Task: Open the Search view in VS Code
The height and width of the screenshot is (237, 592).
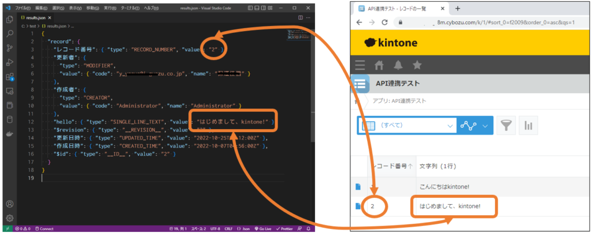Action: [10, 33]
